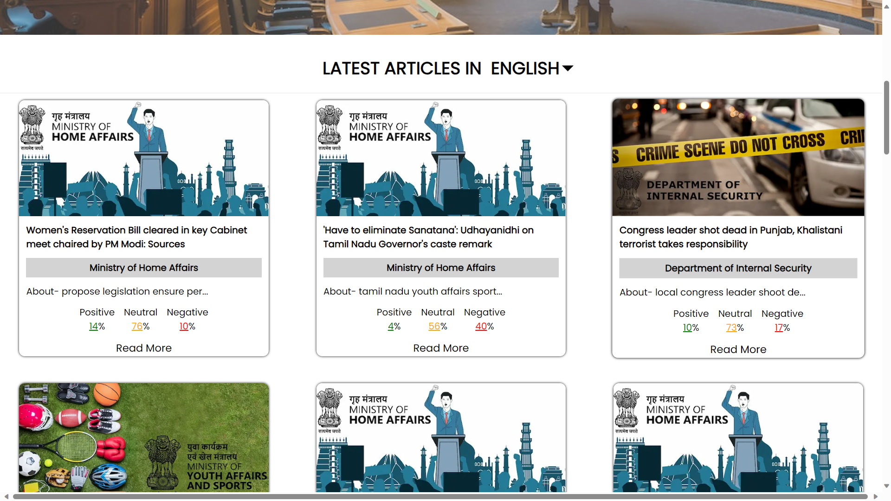Click the 10% positive score on third card
891x501 pixels.
tap(687, 328)
